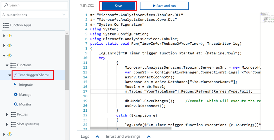Click the bottom function app lightning icon

(x=10, y=134)
